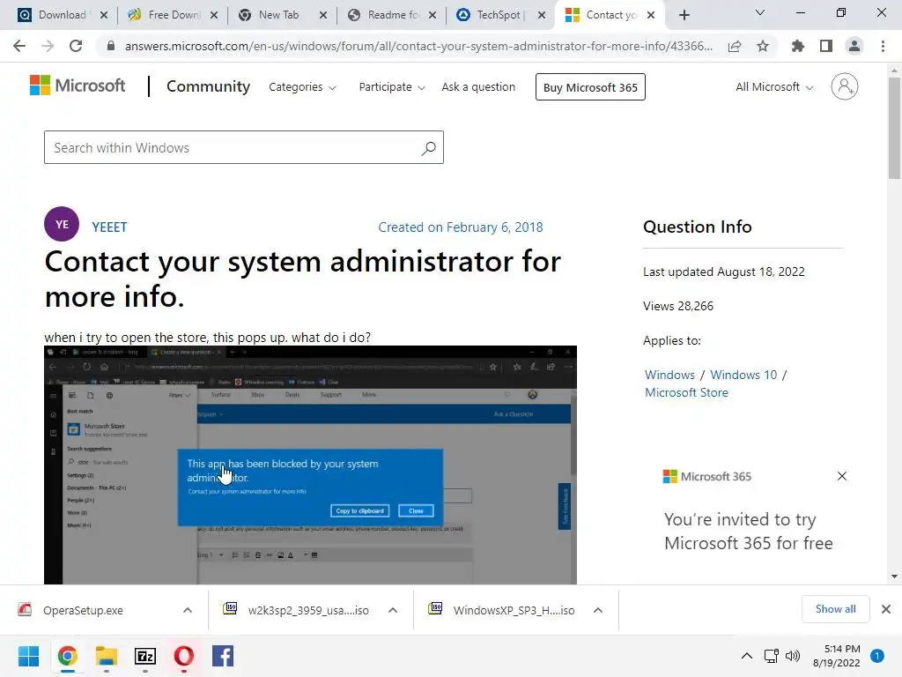The image size is (902, 677).
Task: Bookmark this page with the star icon
Action: (x=763, y=46)
